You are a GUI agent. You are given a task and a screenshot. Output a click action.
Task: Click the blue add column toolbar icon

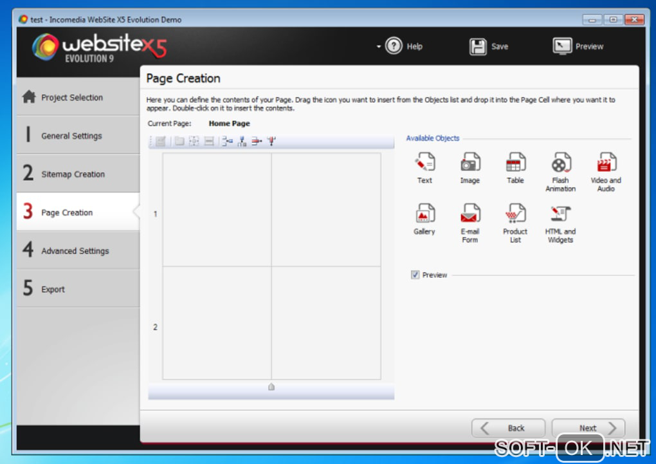click(242, 141)
